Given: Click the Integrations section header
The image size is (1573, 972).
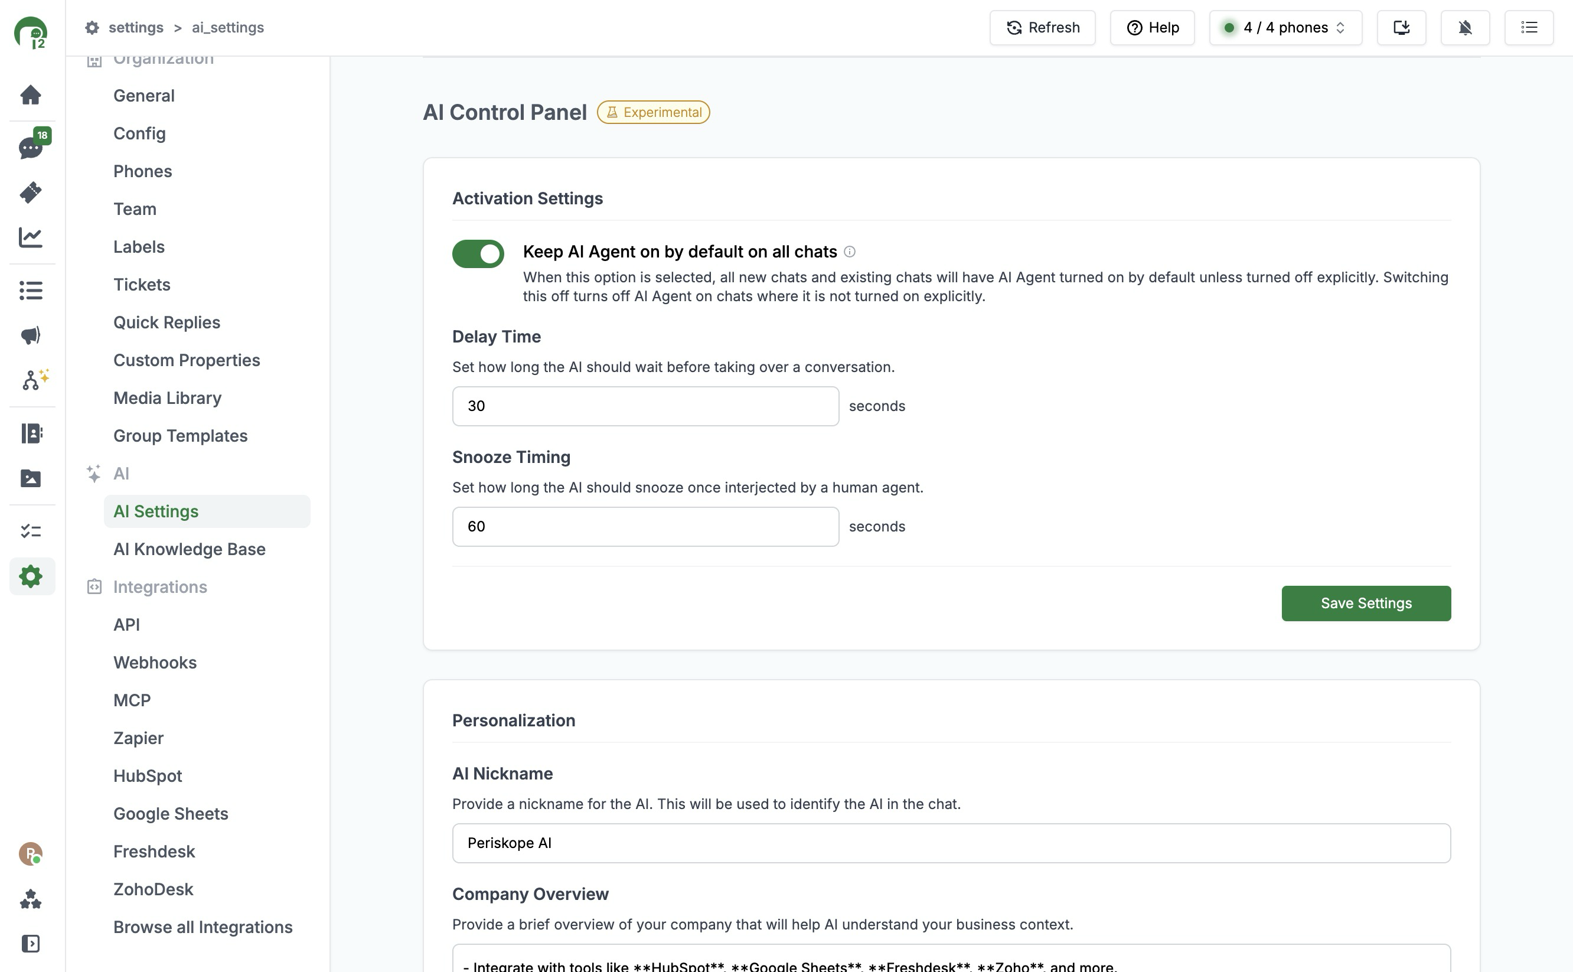Looking at the screenshot, I should (x=160, y=587).
